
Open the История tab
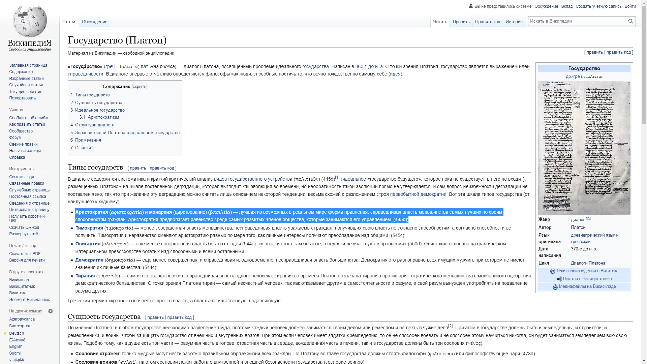514,22
